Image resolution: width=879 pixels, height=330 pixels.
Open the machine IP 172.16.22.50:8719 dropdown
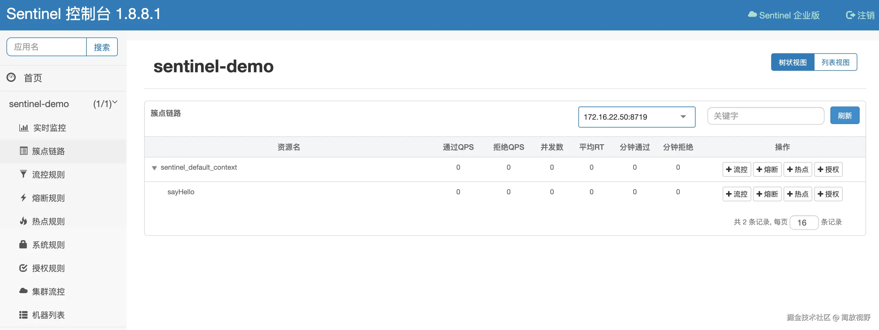(636, 117)
